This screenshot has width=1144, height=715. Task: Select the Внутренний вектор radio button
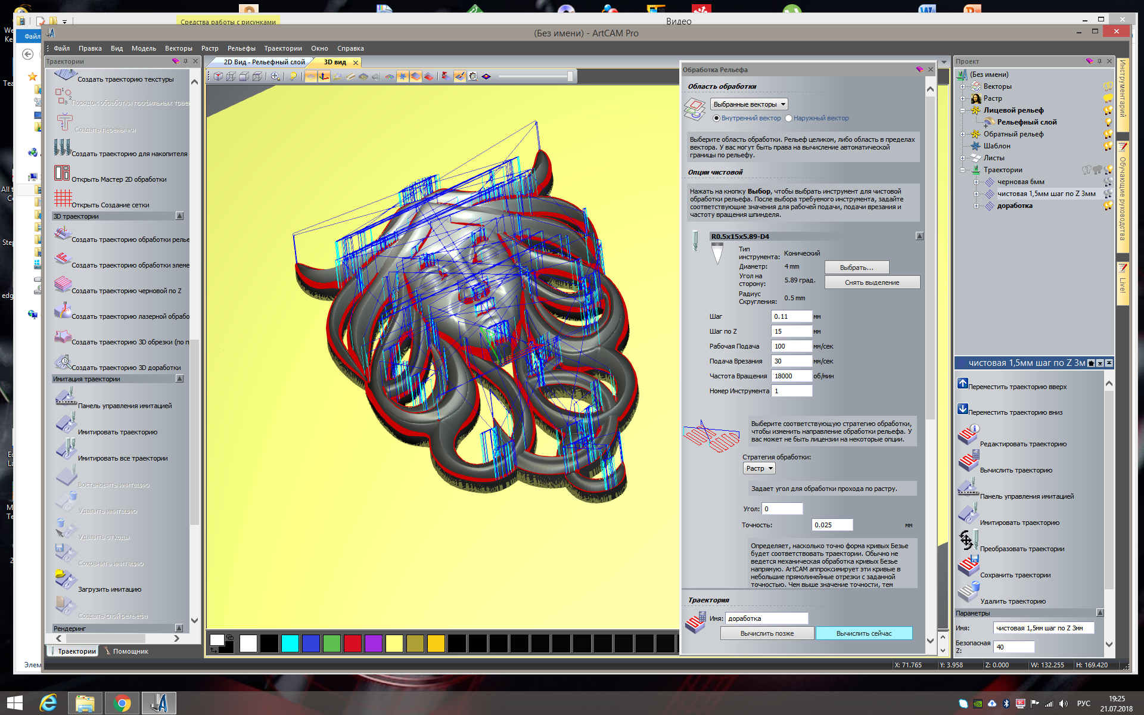pyautogui.click(x=716, y=119)
